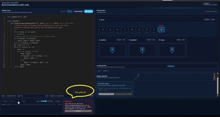Click the Last good preview indicator
Viewport: 220px width, 117px height.
click(211, 11)
